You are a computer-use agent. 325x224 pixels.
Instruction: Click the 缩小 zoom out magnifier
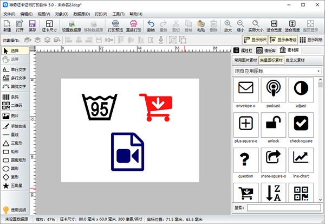(240, 26)
